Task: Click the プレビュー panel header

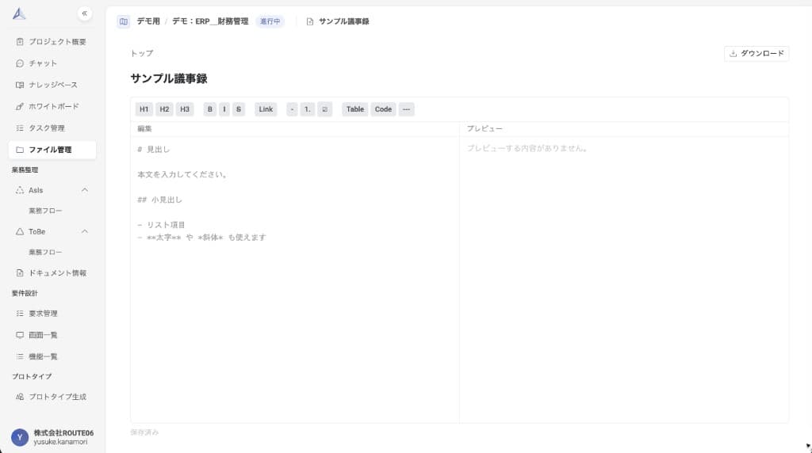Action: coord(485,129)
